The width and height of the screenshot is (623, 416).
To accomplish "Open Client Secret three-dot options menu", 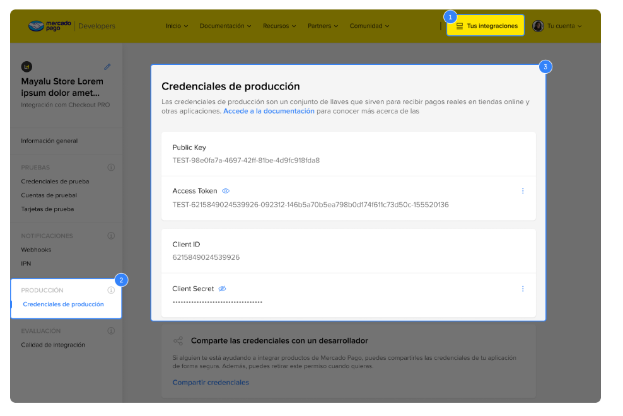I will (x=523, y=289).
